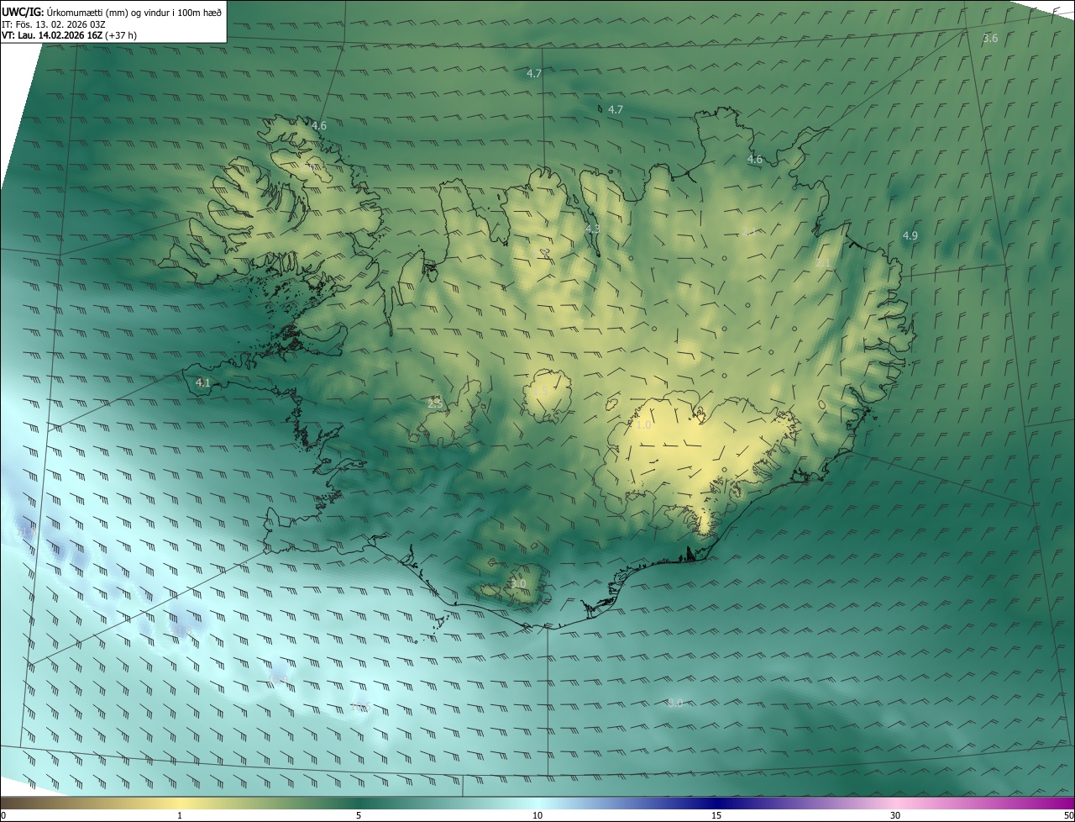Click the '3.0' label on the southern glacier
The image size is (1075, 822).
[518, 583]
